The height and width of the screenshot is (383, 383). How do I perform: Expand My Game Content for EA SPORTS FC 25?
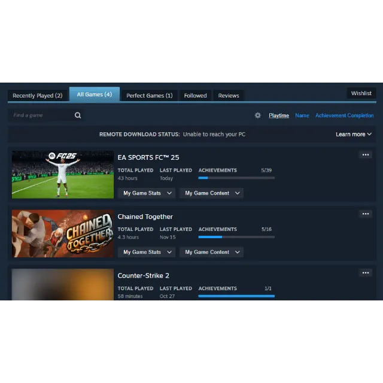click(212, 193)
